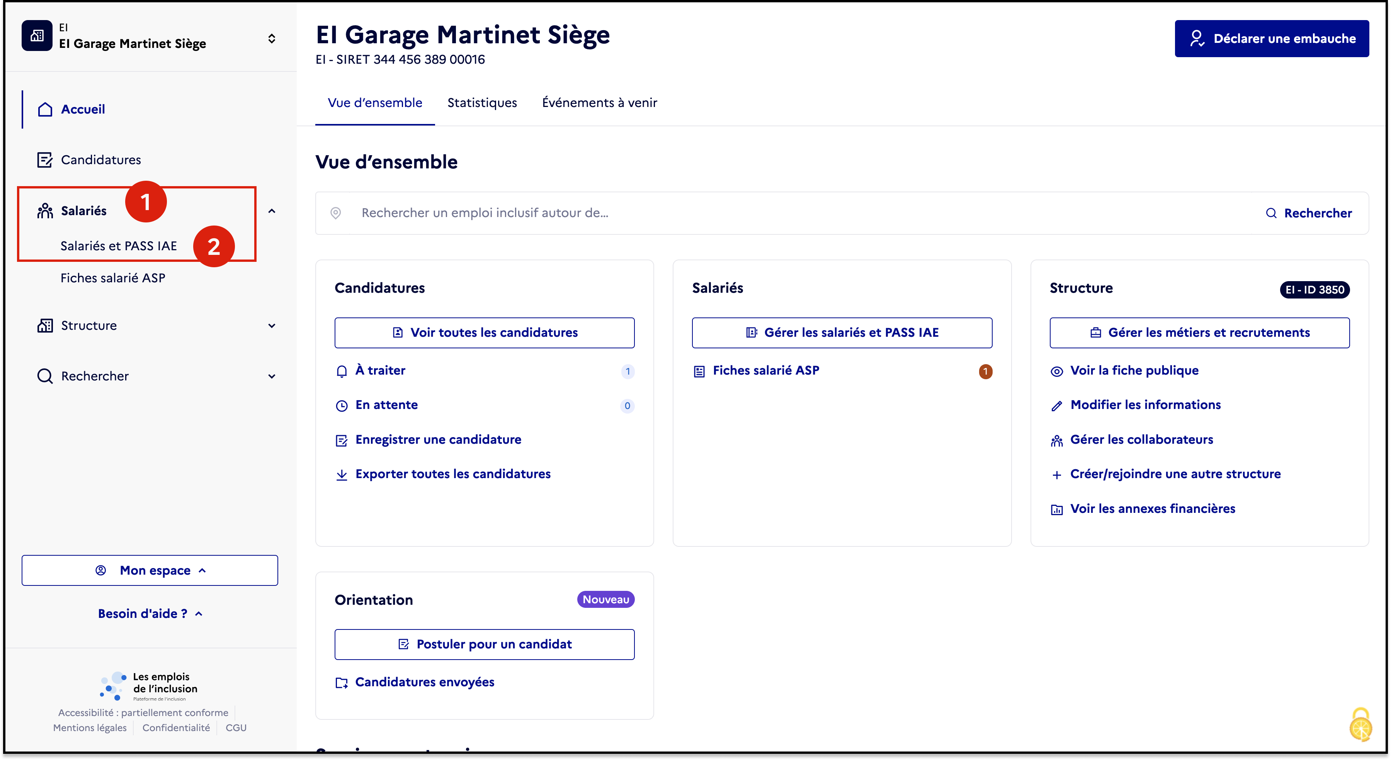This screenshot has height=760, width=1391.
Task: Expand the Rechercher sidebar section
Action: (272, 376)
